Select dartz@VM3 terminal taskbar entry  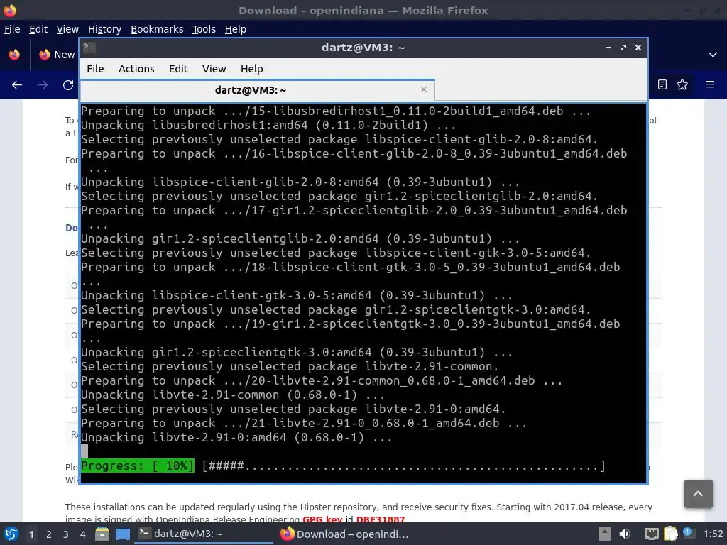coord(204,534)
